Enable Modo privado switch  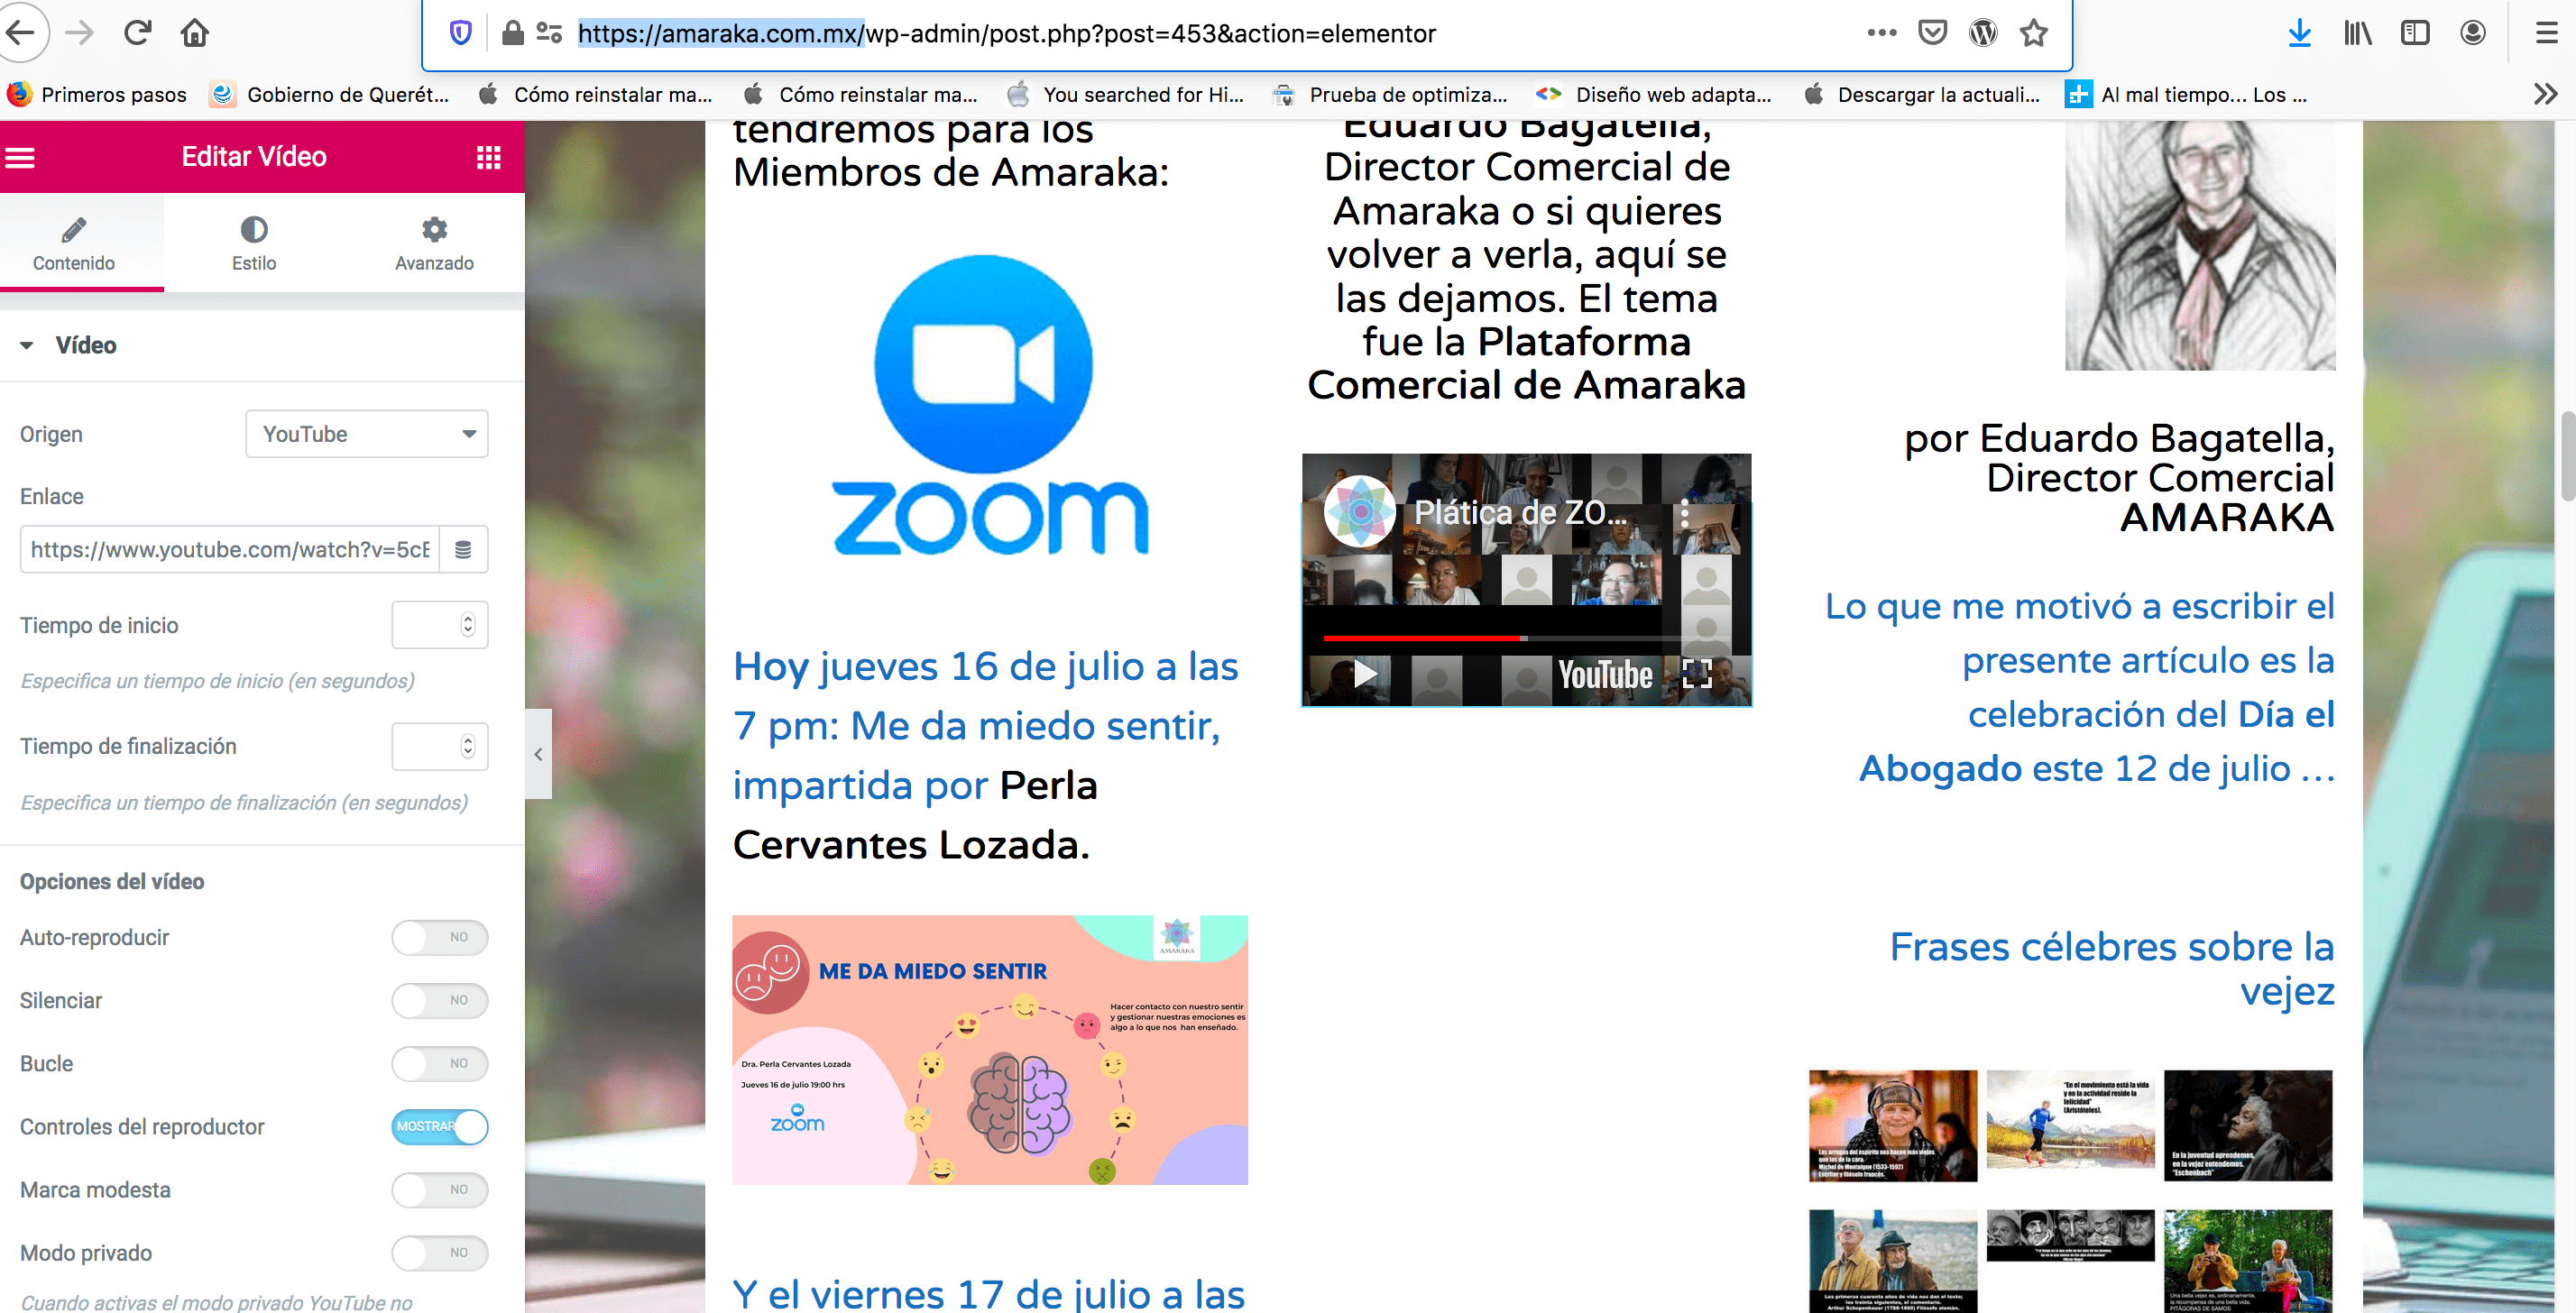tap(439, 1252)
